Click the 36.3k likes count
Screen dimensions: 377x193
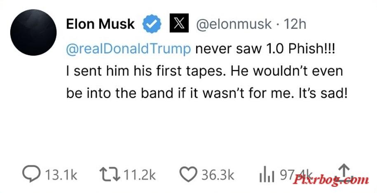pos(218,175)
